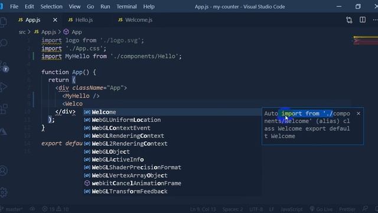
Task: Open the View menu
Action: tap(74, 7)
